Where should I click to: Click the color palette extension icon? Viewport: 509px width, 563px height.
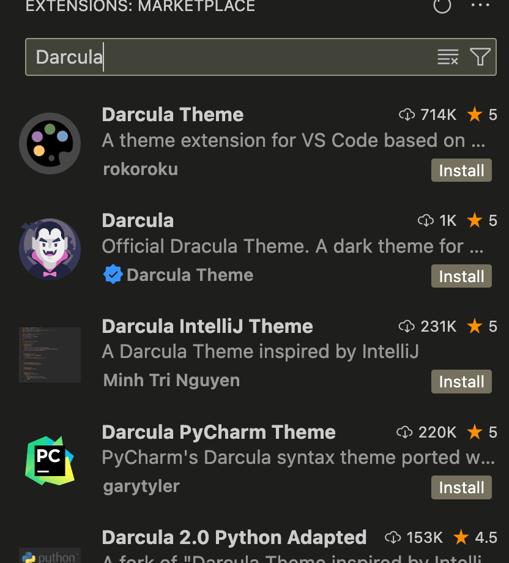click(x=50, y=144)
